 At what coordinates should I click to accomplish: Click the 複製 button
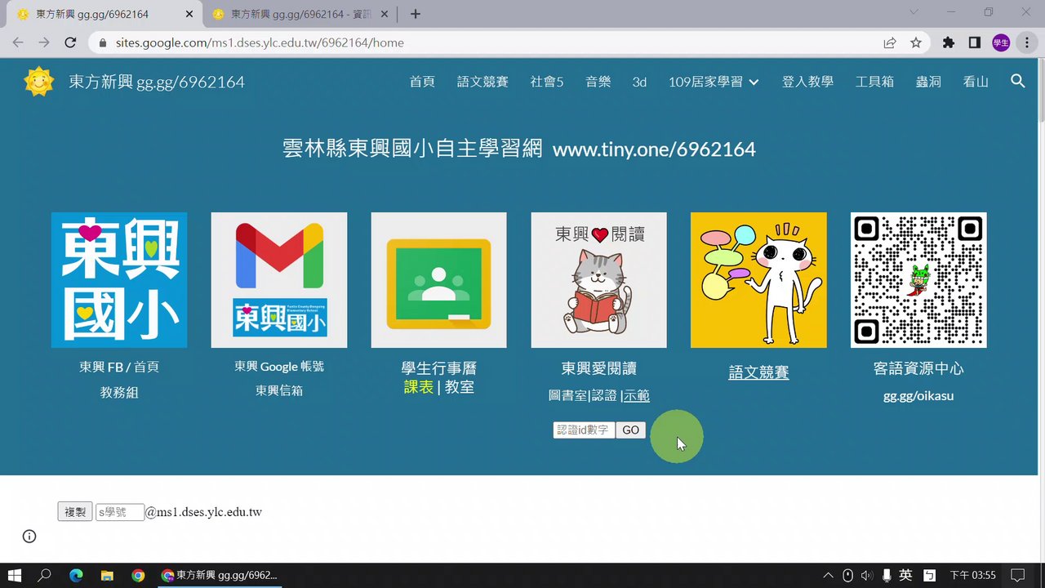tap(75, 512)
